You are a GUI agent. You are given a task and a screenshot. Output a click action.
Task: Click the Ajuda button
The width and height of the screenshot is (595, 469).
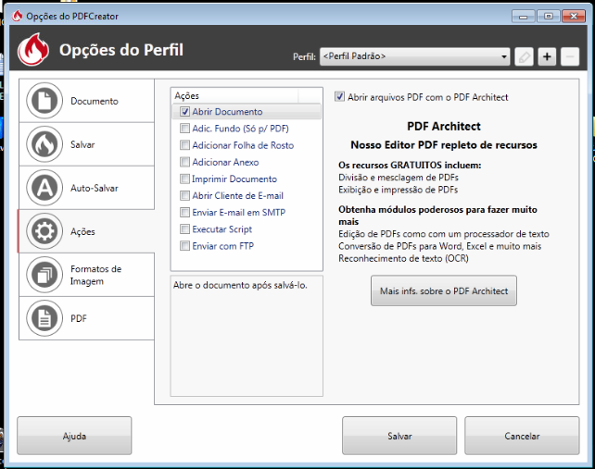[74, 436]
